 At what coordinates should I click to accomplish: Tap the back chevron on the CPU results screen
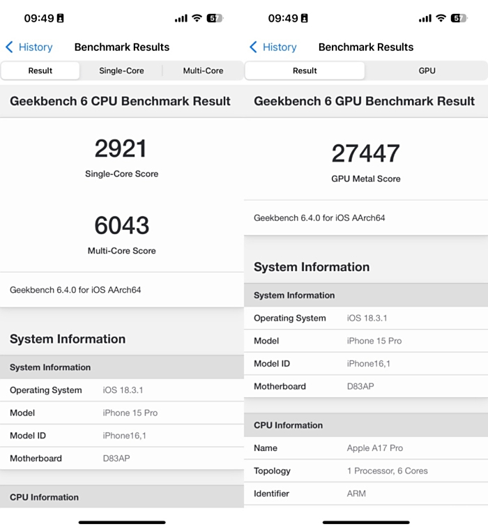[10, 47]
